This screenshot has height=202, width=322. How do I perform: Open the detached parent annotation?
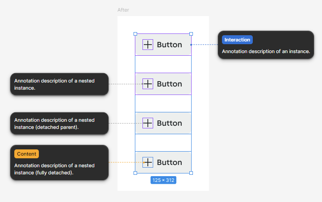[x=59, y=123]
